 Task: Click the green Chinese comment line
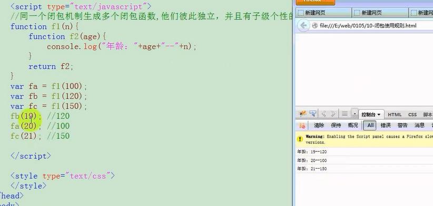pos(151,16)
